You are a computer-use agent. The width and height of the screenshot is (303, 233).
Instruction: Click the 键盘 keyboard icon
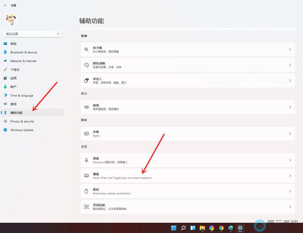(86, 176)
